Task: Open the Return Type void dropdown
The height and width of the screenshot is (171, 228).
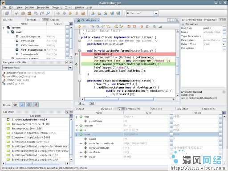Action: (224, 44)
